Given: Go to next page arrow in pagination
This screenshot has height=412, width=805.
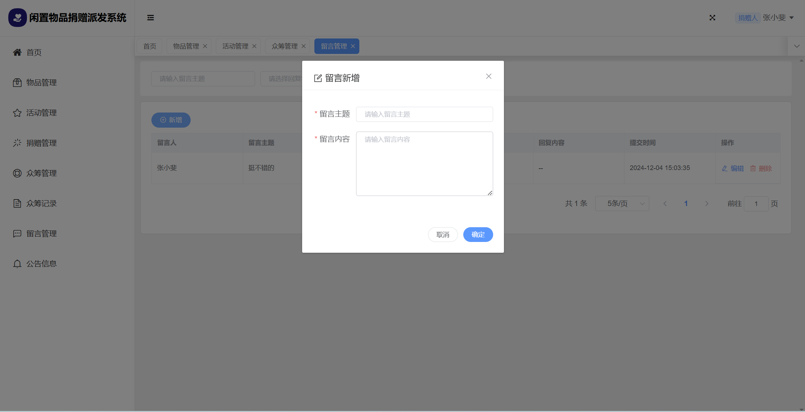Looking at the screenshot, I should [x=707, y=203].
